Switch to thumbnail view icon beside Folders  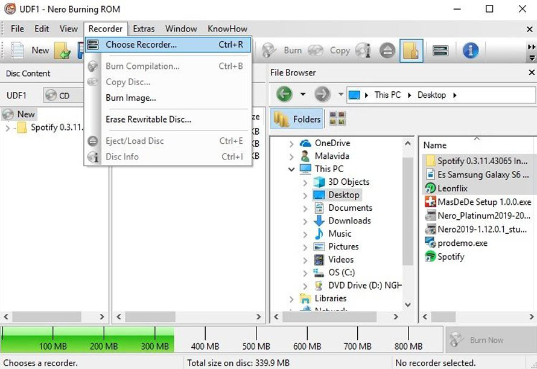(338, 119)
